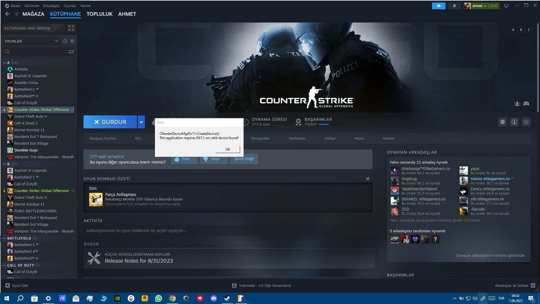
Task: Collapse the A category in library
Action: 4,63
